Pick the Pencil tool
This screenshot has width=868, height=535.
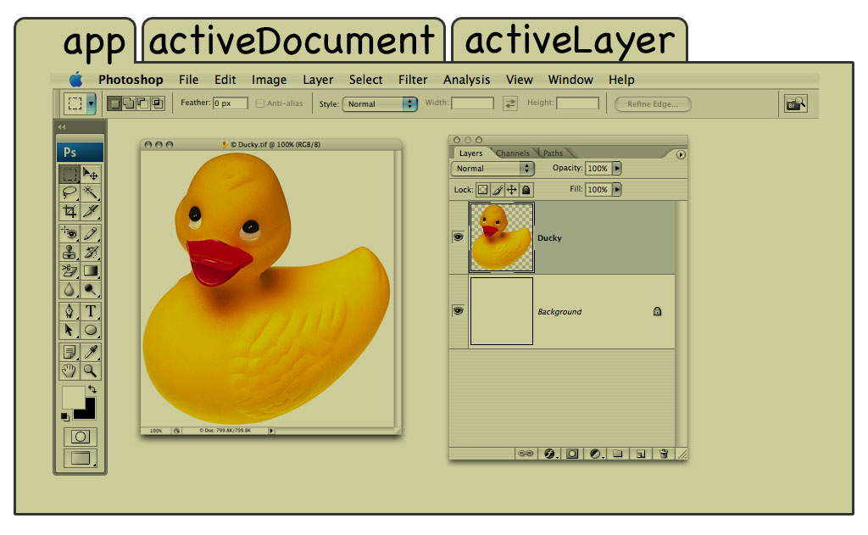pyautogui.click(x=90, y=233)
